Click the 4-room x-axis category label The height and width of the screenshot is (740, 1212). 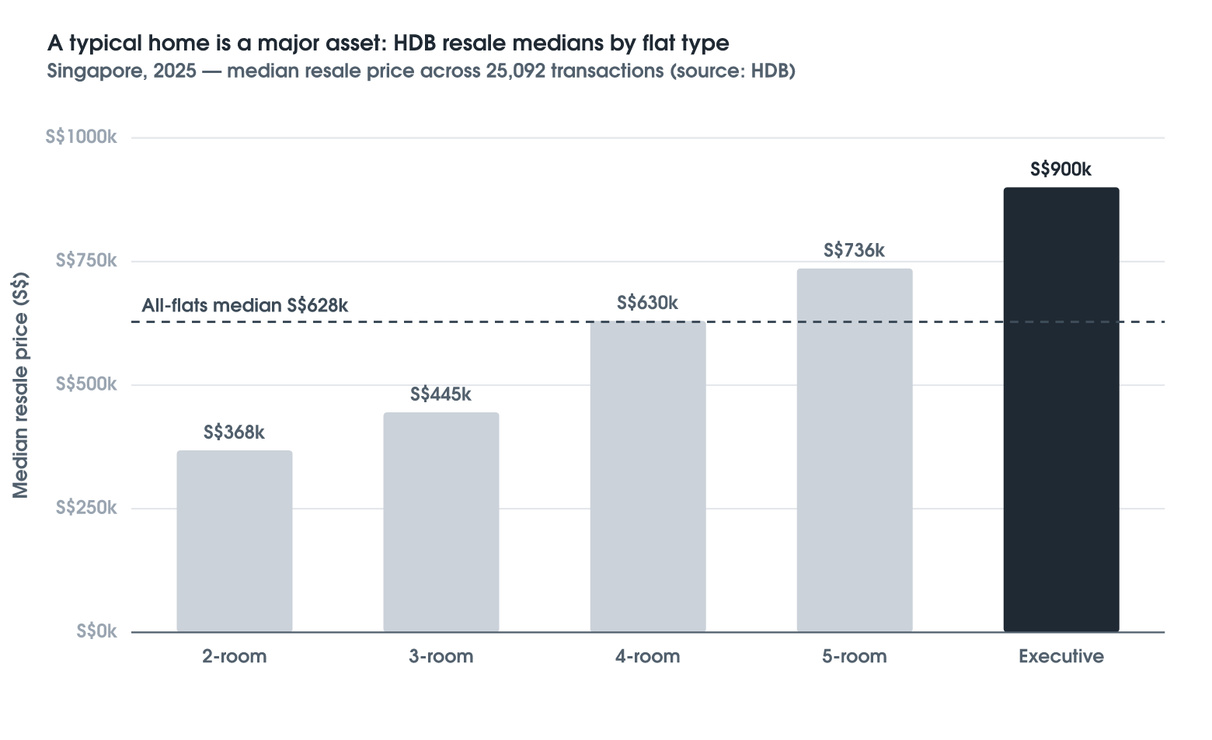pos(648,657)
